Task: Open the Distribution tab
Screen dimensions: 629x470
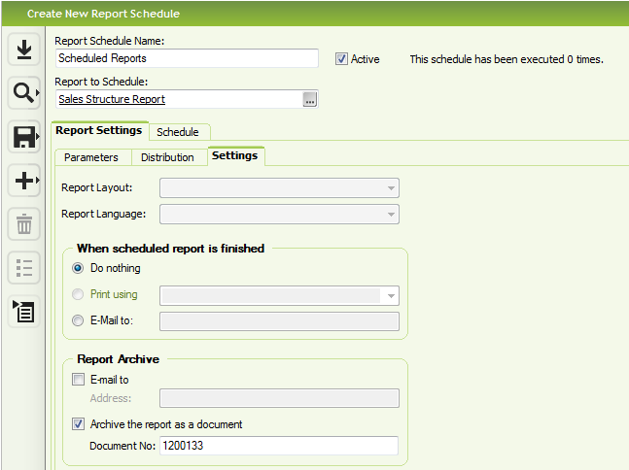Action: [167, 157]
